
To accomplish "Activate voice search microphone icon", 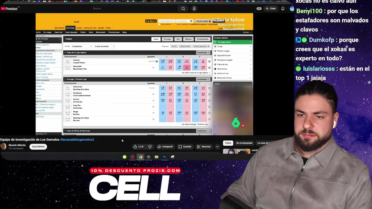I will [x=194, y=8].
